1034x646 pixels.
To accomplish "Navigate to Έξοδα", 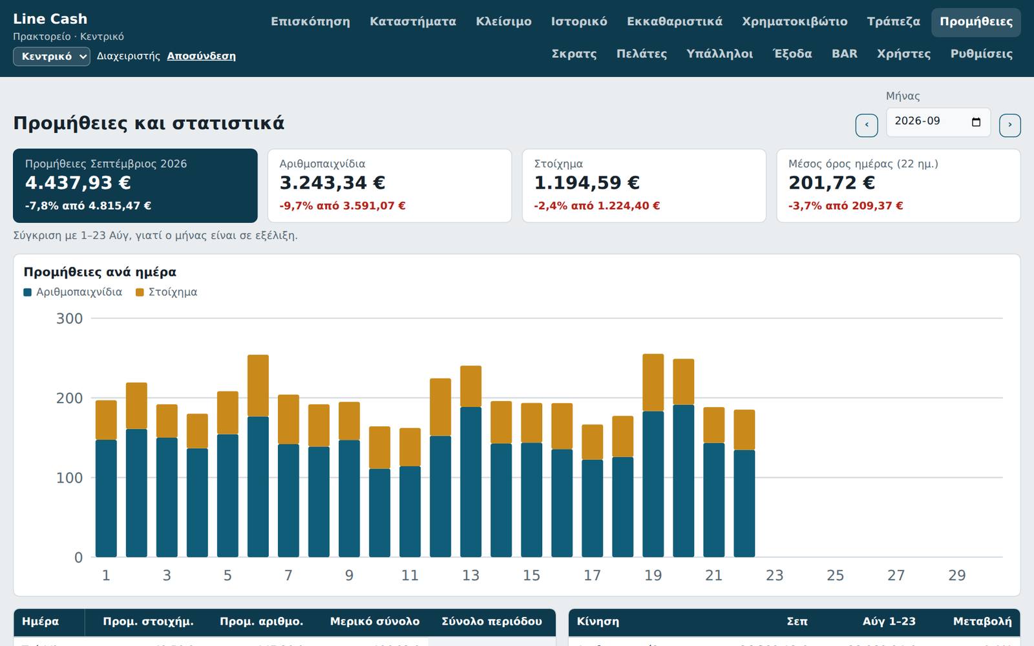I will (792, 54).
